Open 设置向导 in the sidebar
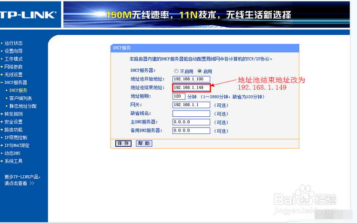The image size is (357, 223). point(13,51)
